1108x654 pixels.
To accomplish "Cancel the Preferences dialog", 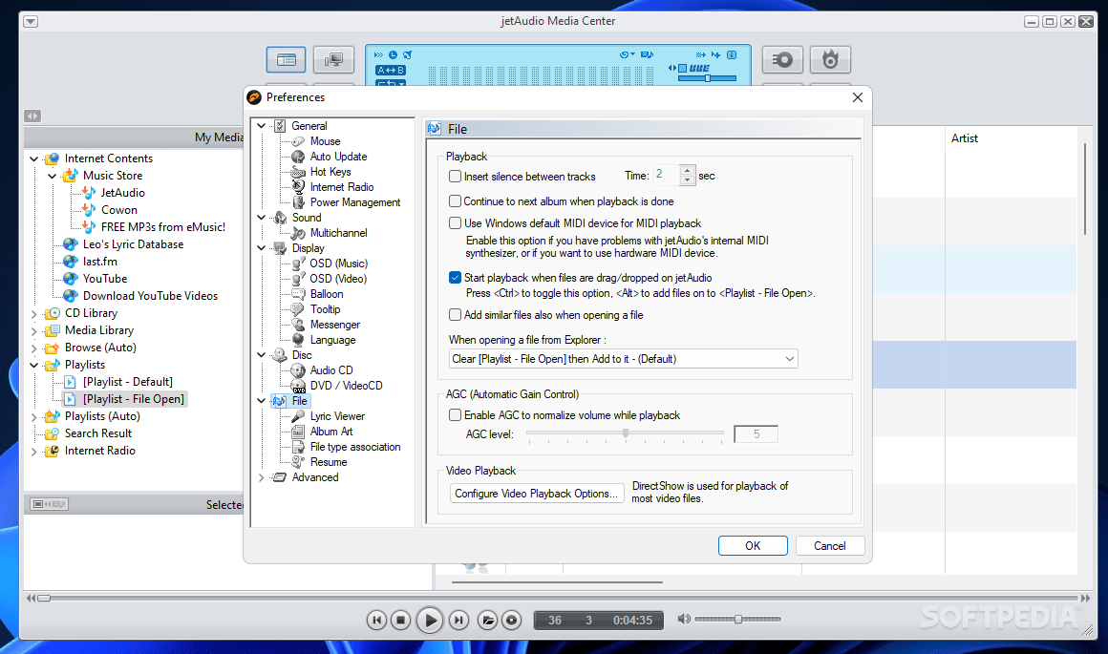I will (830, 546).
